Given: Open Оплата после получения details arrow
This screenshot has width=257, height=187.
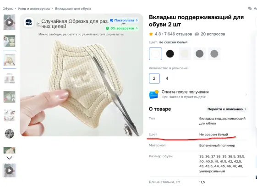Looking at the screenshot, I should coord(246,94).
